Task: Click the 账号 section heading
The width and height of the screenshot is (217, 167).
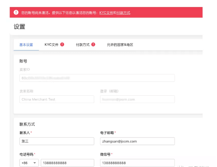Action: [23, 61]
